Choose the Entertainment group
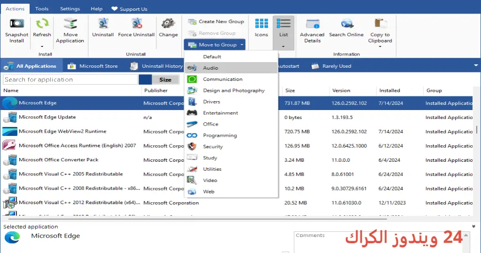481x253 pixels. coord(231,113)
